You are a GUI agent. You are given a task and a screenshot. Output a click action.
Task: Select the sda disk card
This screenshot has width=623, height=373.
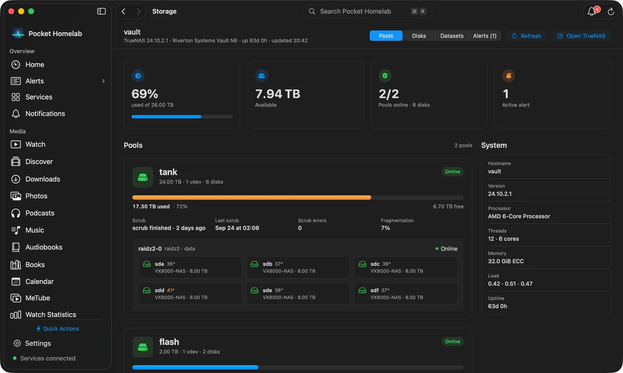[x=190, y=267]
